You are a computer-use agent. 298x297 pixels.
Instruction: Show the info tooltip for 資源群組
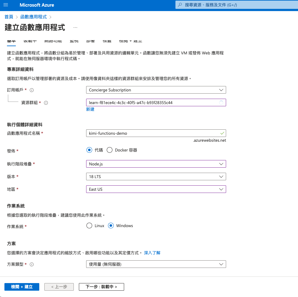pyautogui.click(x=46, y=103)
